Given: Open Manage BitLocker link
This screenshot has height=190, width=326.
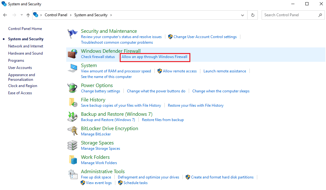Looking at the screenshot, I should point(96,134).
